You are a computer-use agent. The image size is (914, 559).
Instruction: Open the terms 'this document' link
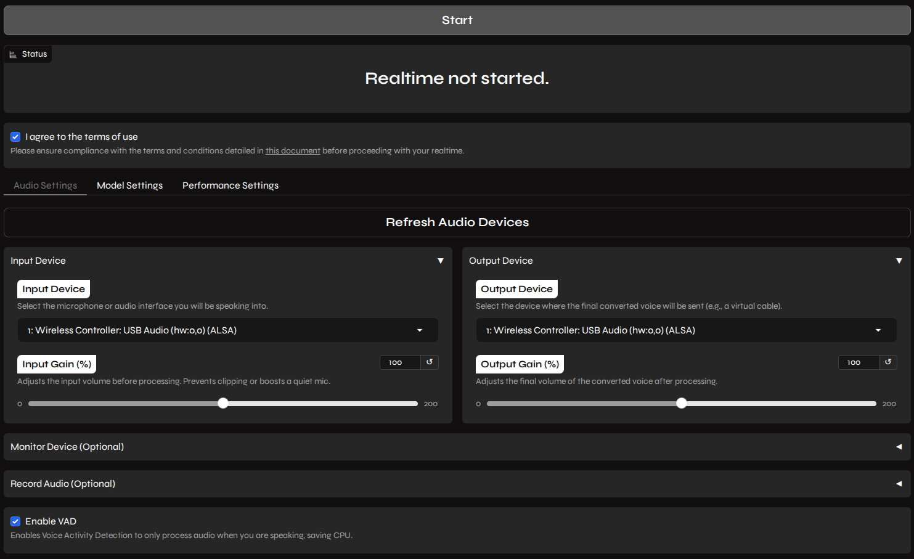[293, 151]
